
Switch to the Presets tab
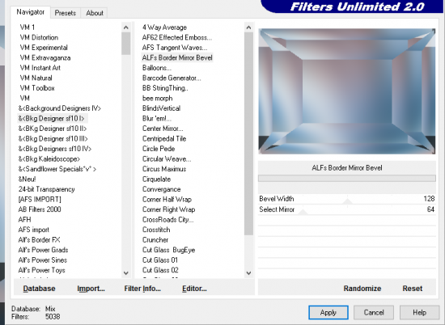[66, 13]
